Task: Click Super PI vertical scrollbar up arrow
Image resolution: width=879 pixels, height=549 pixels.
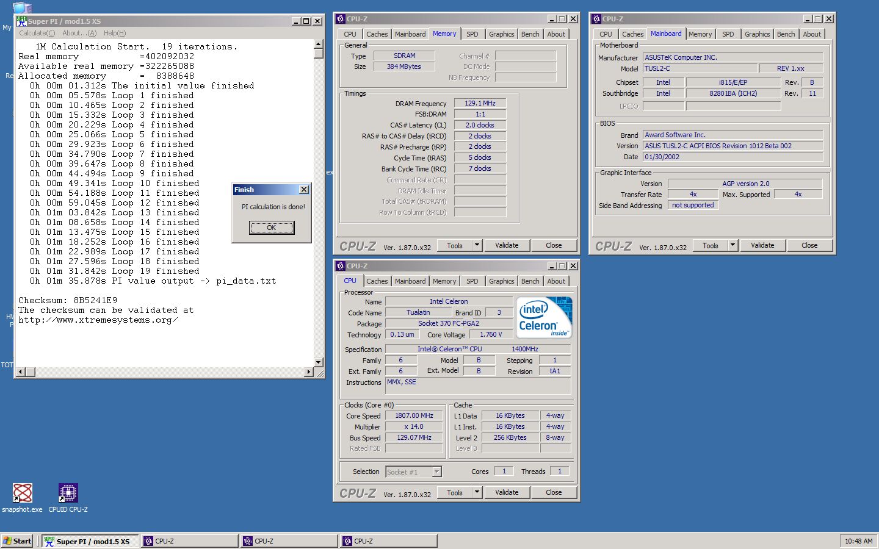Action: (x=318, y=44)
